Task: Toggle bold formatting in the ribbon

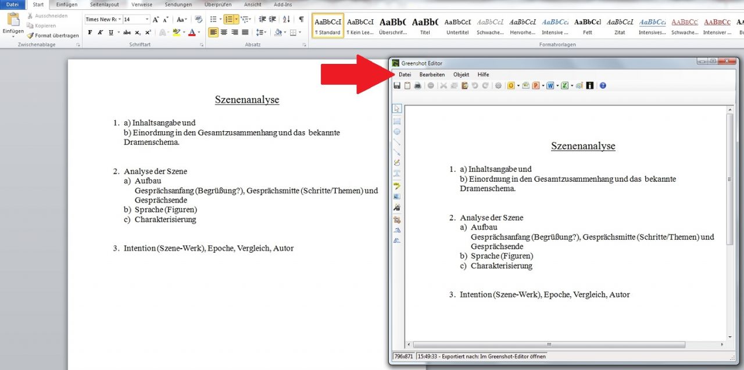Action: pyautogui.click(x=90, y=33)
